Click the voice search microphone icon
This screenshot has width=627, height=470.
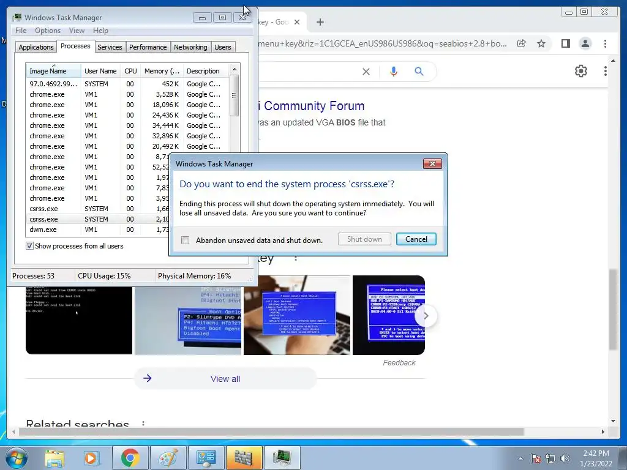tap(394, 72)
